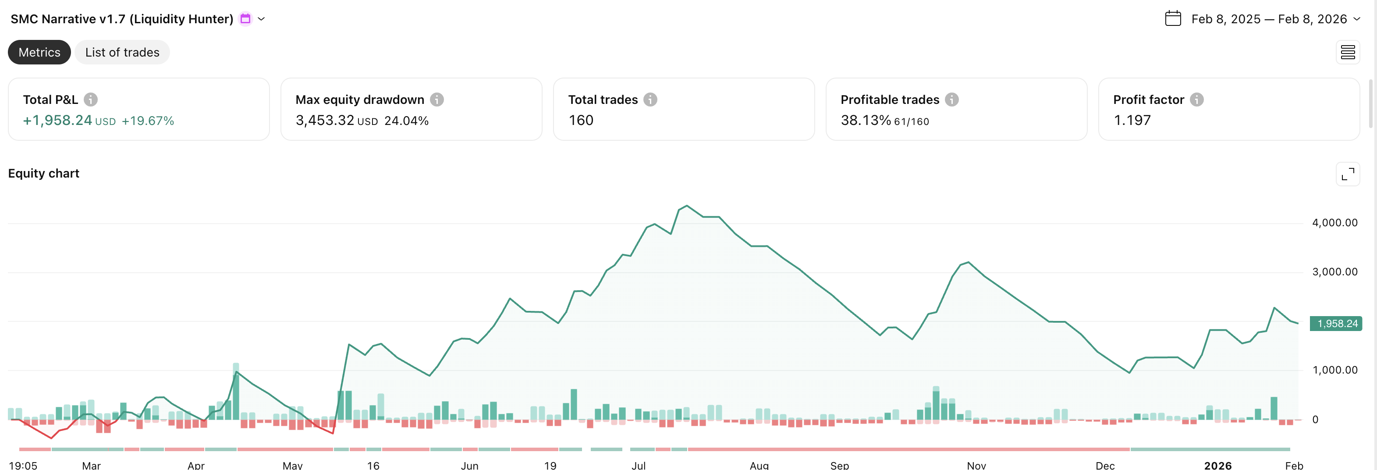
Task: Switch to the Metrics tab
Action: click(39, 53)
